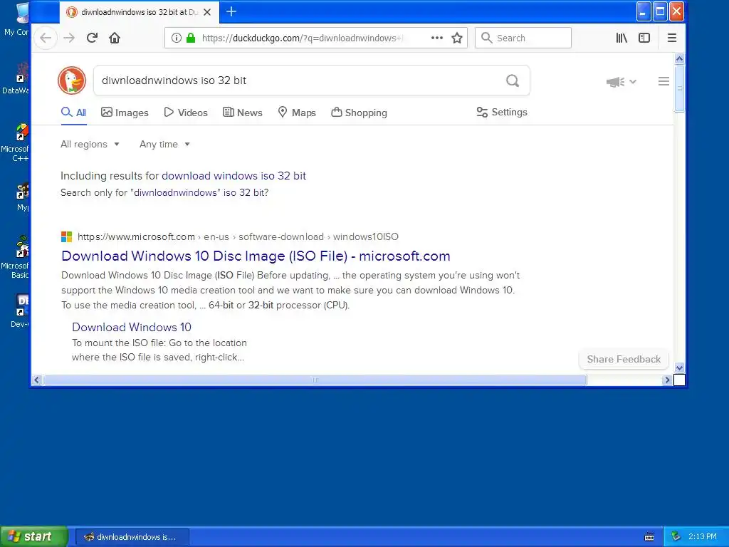Screen dimensions: 729x547
Task: Click the Share Feedback button
Action: coord(624,359)
